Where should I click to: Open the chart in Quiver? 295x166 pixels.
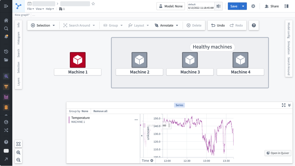(278, 153)
